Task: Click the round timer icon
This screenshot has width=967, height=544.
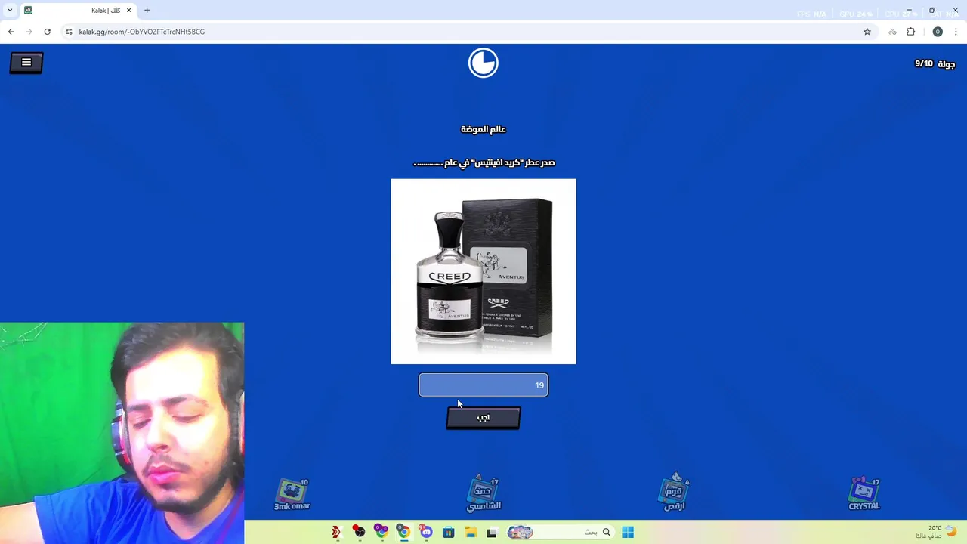Action: coord(483,63)
